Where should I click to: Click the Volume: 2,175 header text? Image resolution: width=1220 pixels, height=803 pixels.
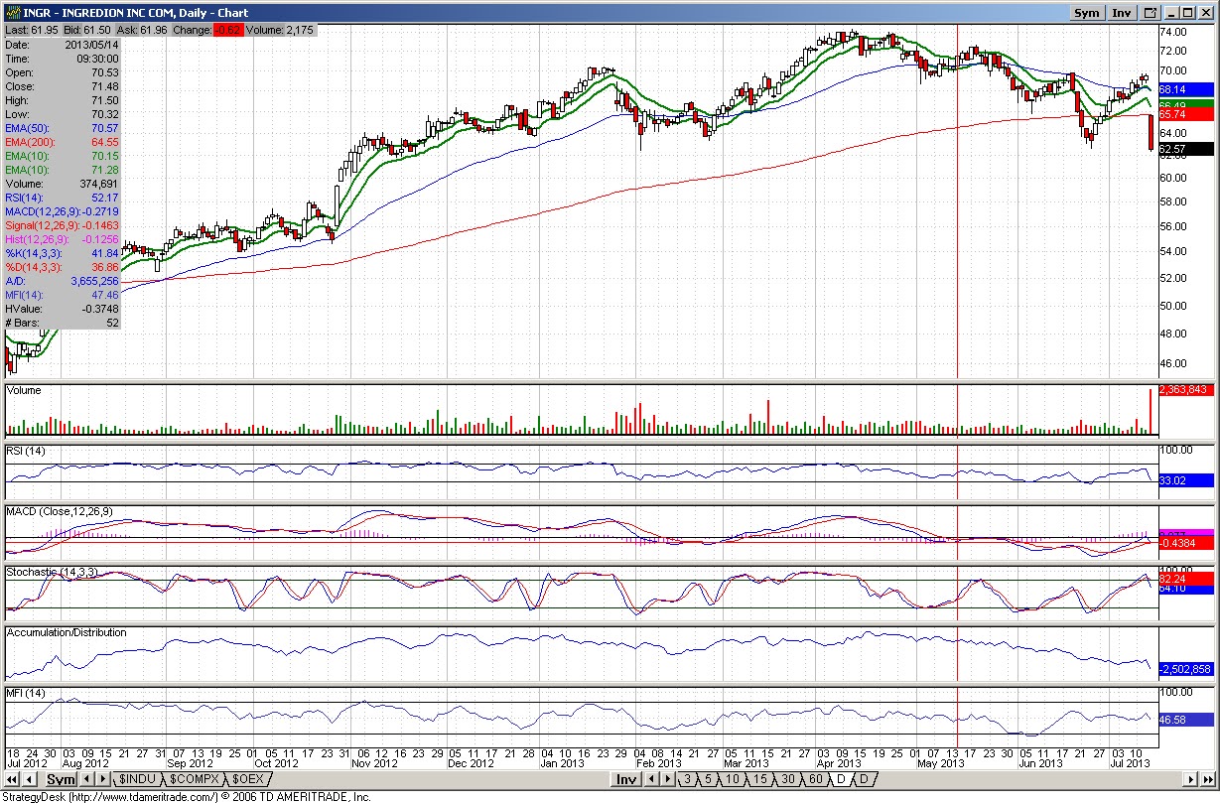pyautogui.click(x=282, y=31)
